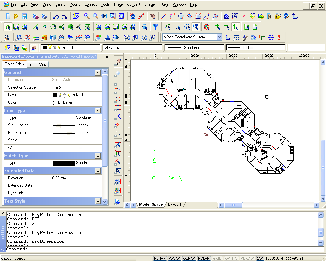Select the draw circle tool

(181, 16)
